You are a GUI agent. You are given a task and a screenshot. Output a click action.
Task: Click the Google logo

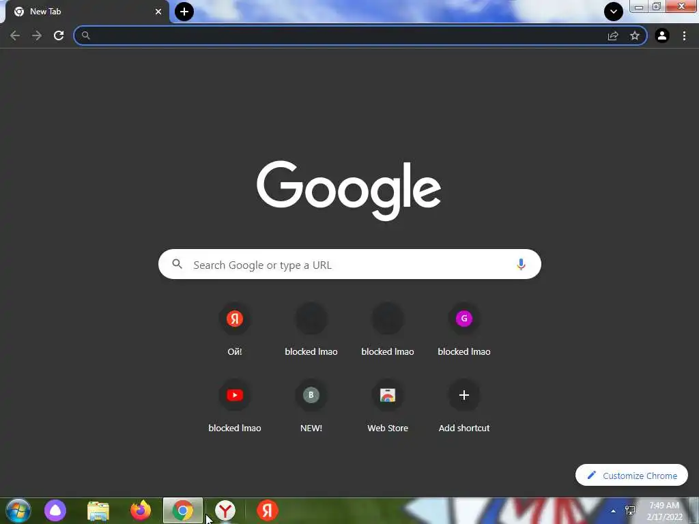click(x=349, y=190)
